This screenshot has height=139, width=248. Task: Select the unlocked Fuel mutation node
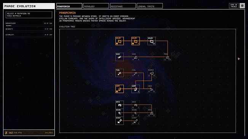click(120, 73)
